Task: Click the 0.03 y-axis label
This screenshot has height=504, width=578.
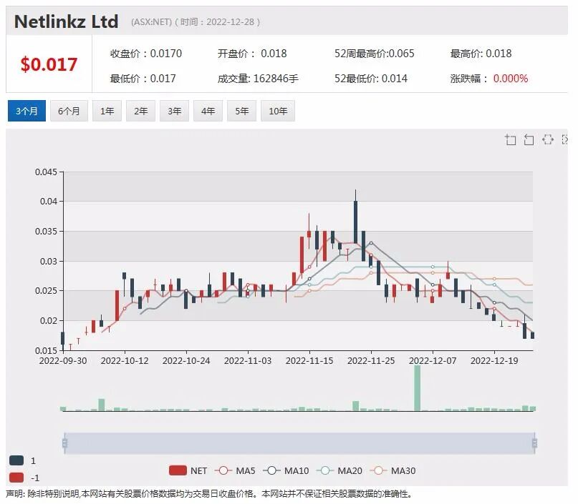Action: 49,261
